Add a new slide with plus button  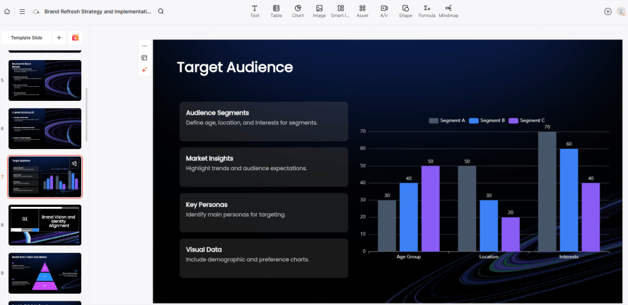point(59,37)
